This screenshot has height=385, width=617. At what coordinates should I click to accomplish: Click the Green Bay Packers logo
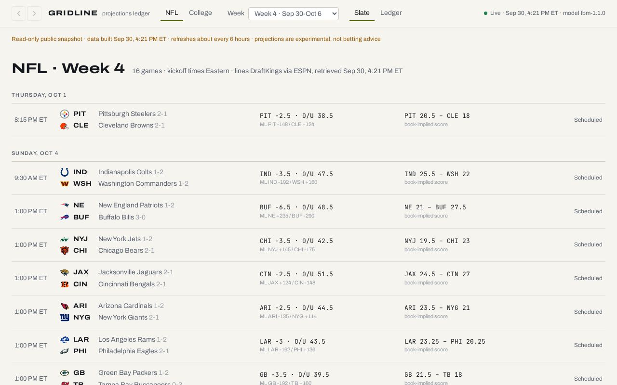[x=65, y=373]
